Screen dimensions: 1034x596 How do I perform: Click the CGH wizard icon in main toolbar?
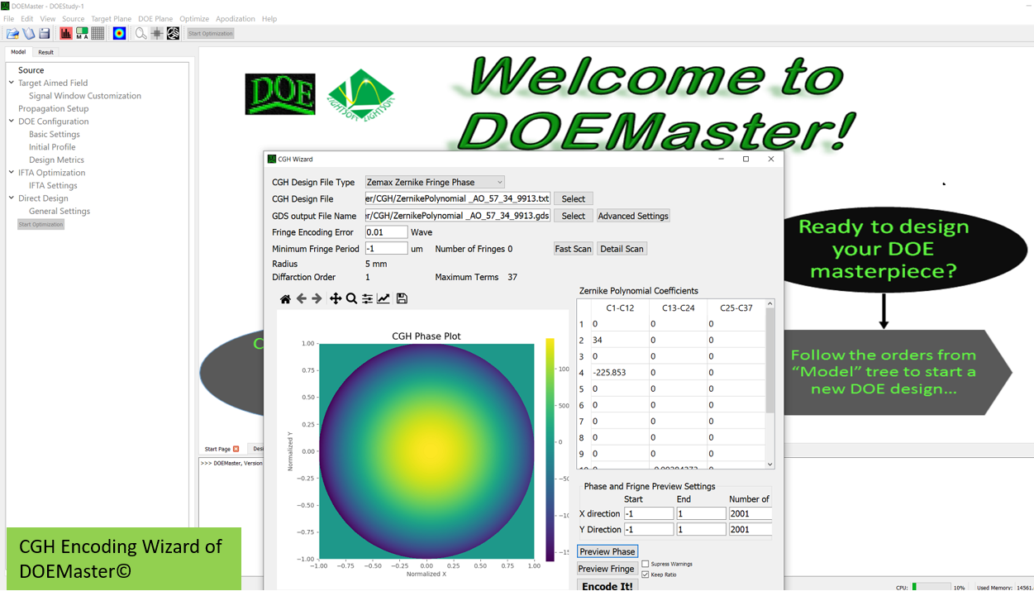tap(173, 34)
